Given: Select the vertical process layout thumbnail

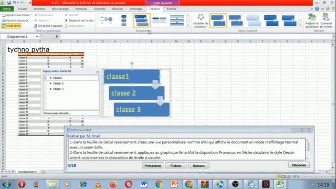Looking at the screenshot, I should (124, 20).
